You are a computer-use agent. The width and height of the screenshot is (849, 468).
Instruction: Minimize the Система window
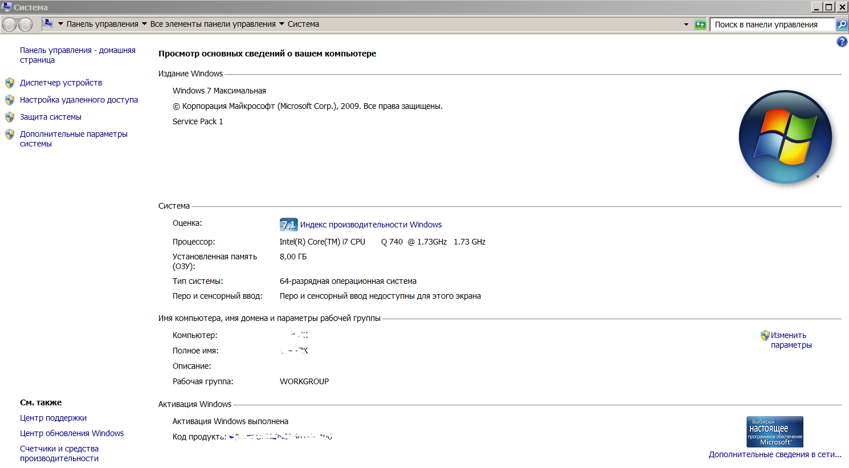(816, 7)
